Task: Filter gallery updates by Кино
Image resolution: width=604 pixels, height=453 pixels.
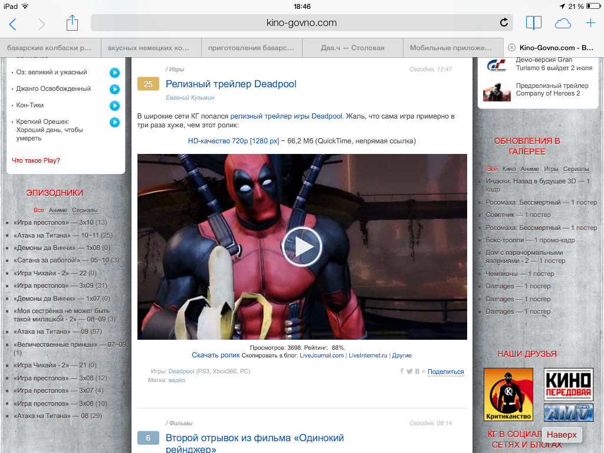Action: pos(508,169)
